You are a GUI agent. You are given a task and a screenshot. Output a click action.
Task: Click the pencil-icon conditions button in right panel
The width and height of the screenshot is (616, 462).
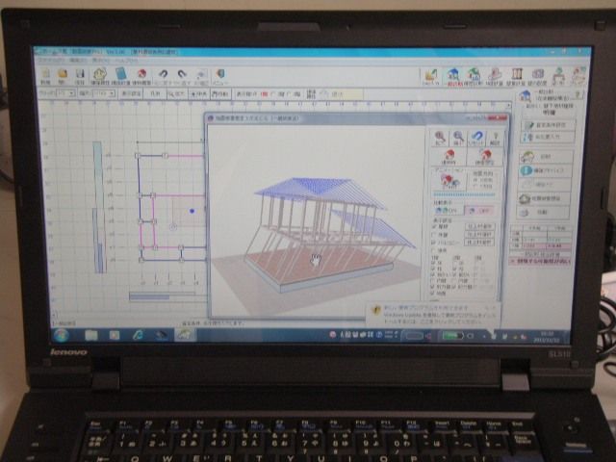tap(548, 126)
